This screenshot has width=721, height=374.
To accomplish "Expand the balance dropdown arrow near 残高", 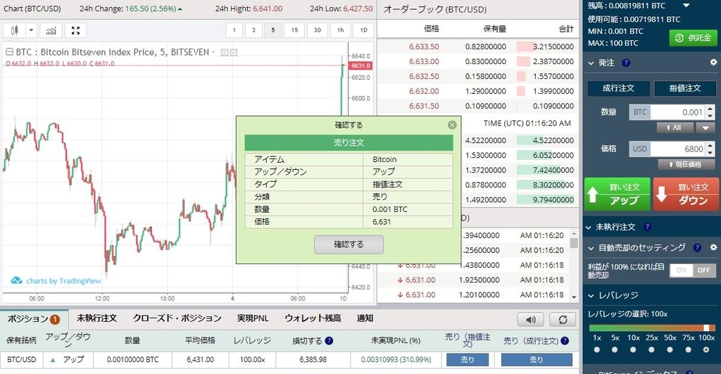I will pos(686,6).
